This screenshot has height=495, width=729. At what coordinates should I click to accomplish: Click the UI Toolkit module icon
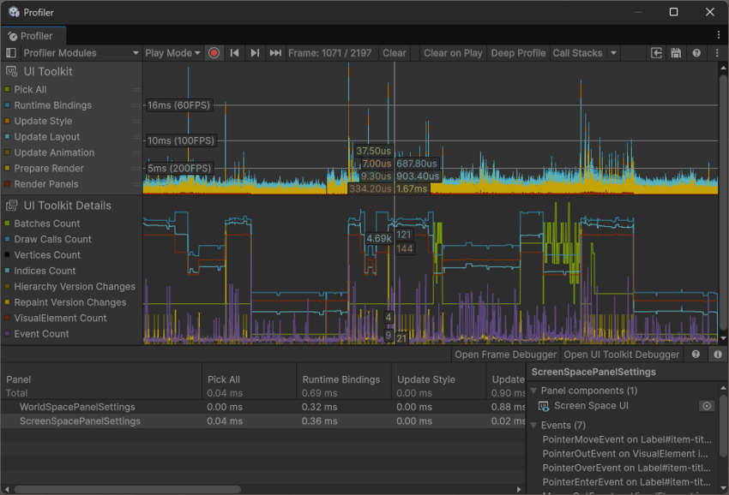(12, 72)
